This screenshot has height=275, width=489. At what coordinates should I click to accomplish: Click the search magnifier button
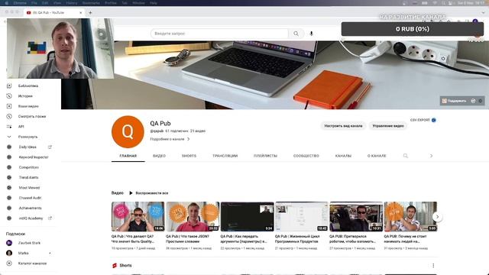coord(296,34)
